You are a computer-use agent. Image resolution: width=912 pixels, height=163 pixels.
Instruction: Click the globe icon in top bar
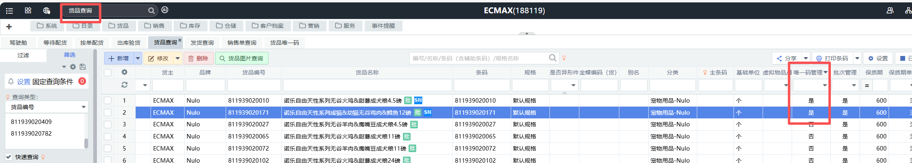[x=46, y=10]
